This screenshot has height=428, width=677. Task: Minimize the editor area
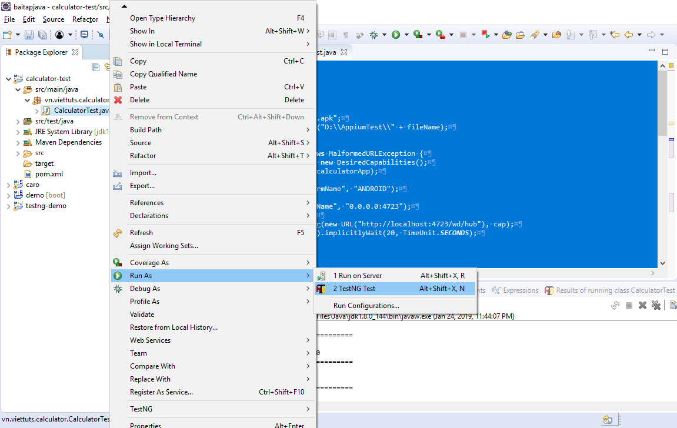coord(652,51)
